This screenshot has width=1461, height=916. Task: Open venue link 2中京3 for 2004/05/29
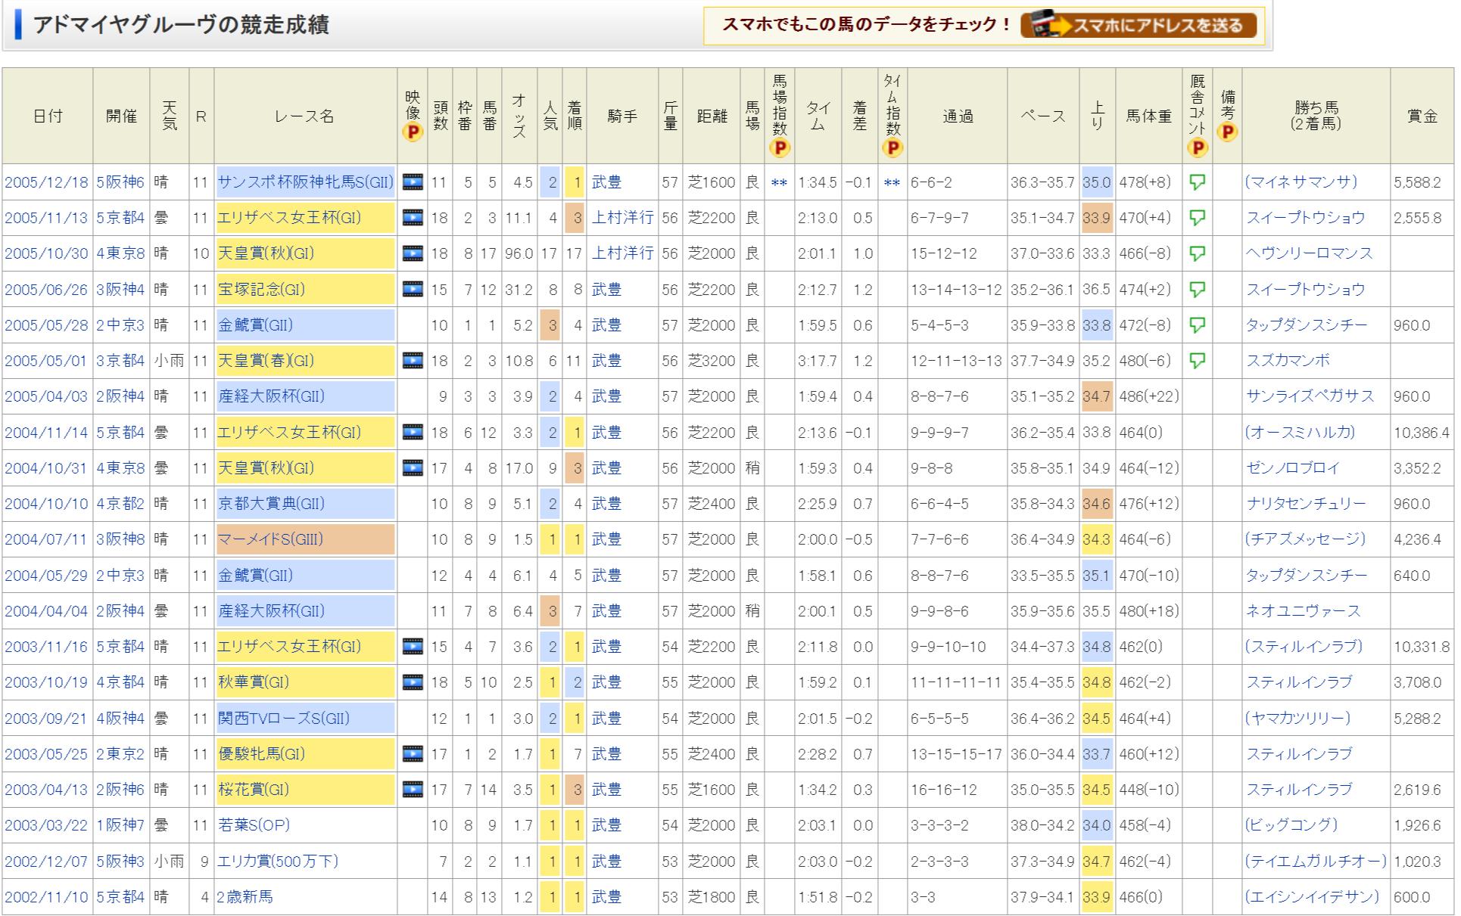tap(120, 576)
